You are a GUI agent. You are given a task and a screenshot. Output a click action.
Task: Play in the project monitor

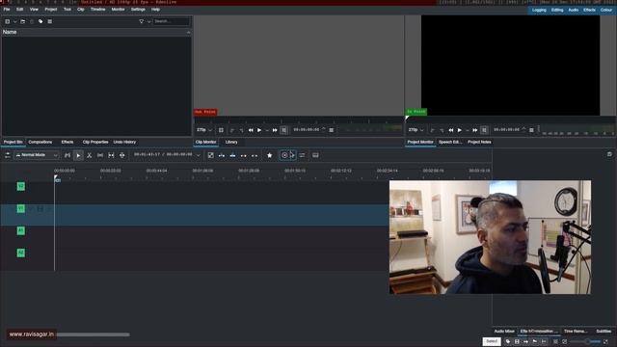tap(460, 130)
